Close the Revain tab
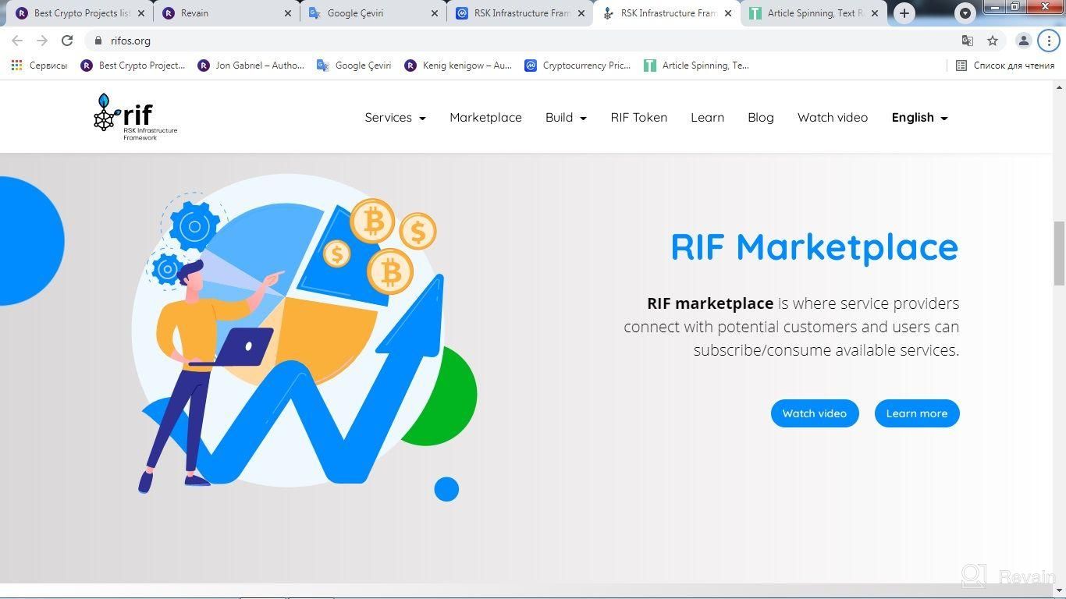The height and width of the screenshot is (599, 1066). 287,13
